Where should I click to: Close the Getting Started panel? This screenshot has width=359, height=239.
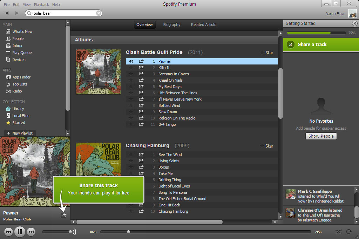click(x=354, y=23)
